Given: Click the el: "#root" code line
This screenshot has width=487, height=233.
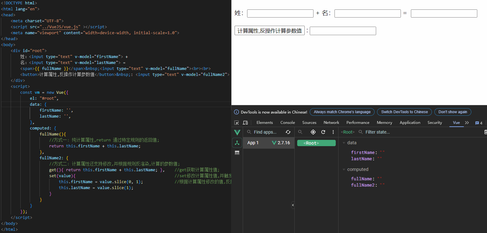Looking at the screenshot, I should coord(44,98).
